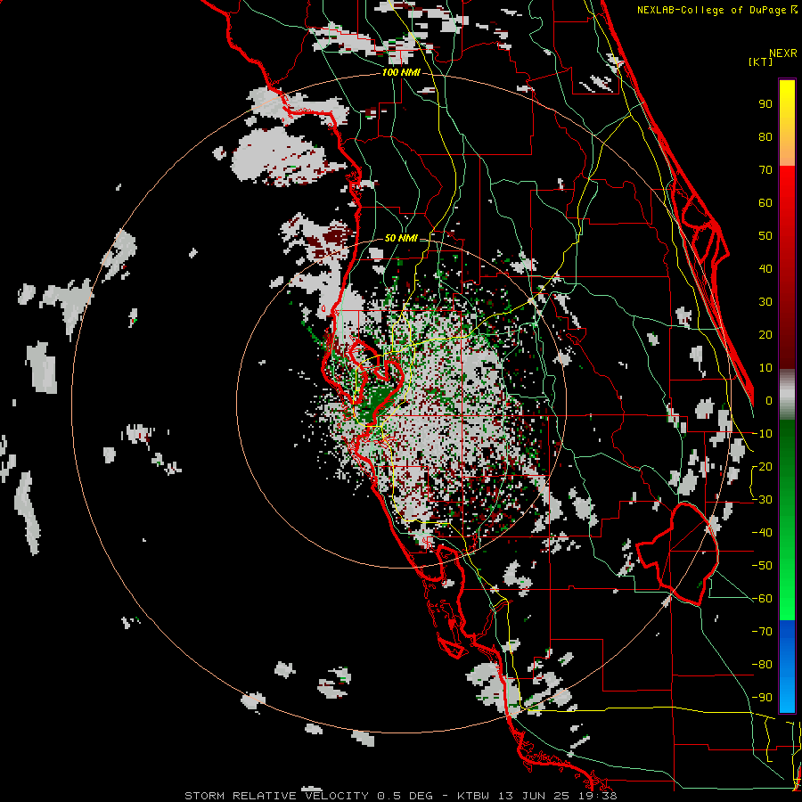Click the -20 value on the velocity scale
The image size is (802, 802).
pyautogui.click(x=762, y=467)
